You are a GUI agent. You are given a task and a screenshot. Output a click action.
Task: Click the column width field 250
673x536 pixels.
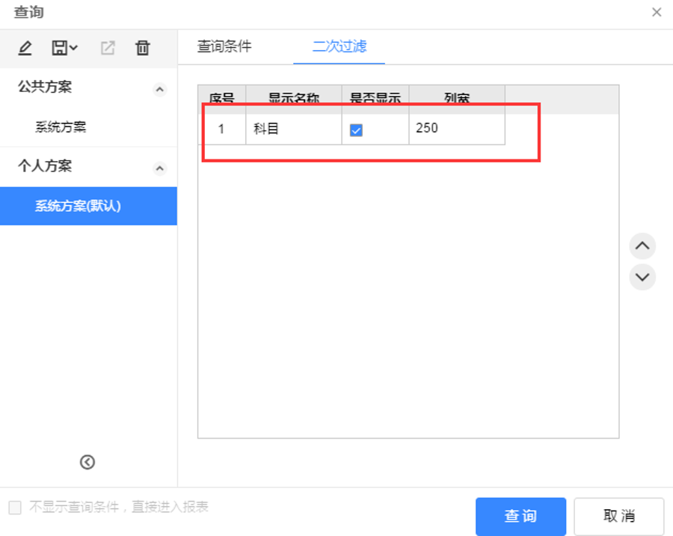[455, 129]
